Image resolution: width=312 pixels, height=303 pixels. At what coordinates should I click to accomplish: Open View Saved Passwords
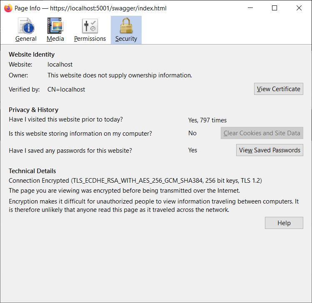point(270,150)
